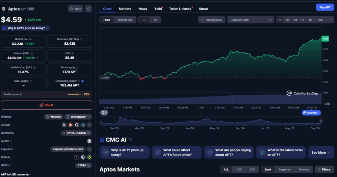Open the first wallet icon in Wallets row
The height and width of the screenshot is (177, 337).
click(76, 157)
